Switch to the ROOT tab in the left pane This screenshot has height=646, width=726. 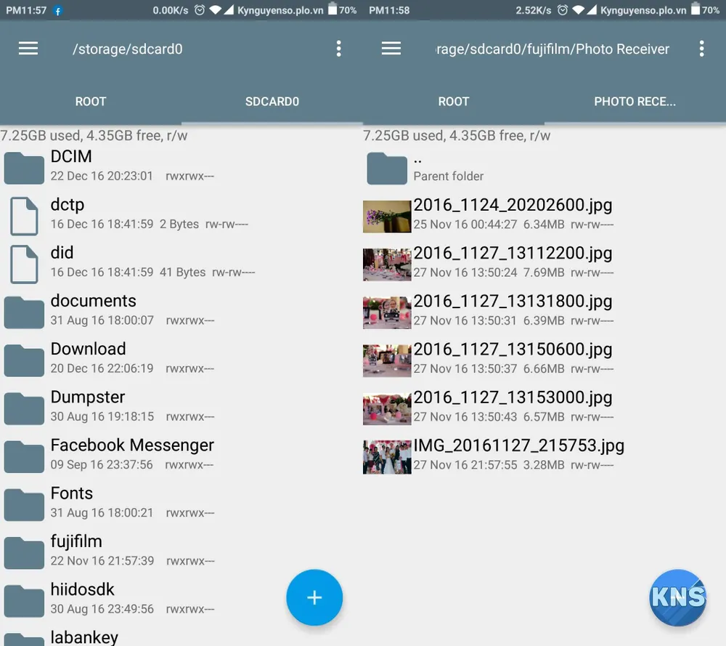tap(91, 102)
